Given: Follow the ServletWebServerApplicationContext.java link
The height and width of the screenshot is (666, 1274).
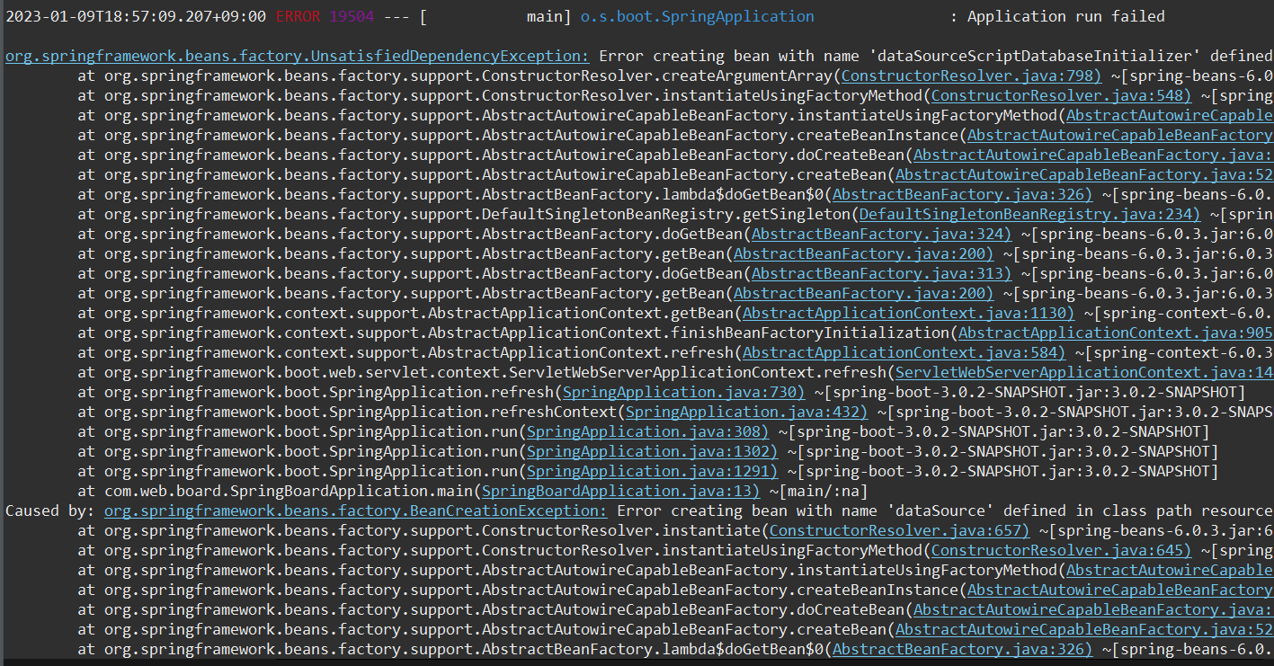Looking at the screenshot, I should tap(1084, 372).
